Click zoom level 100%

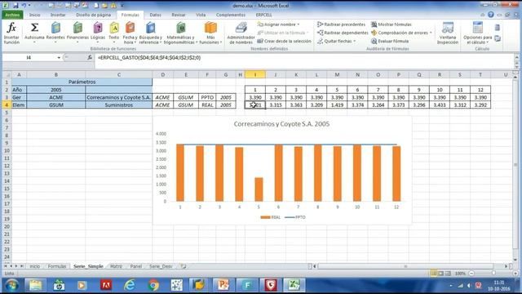460,274
